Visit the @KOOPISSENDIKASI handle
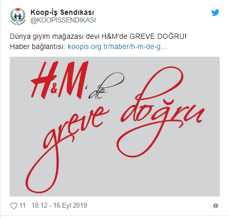Image resolution: width=229 pixels, height=219 pixels. 63,20
